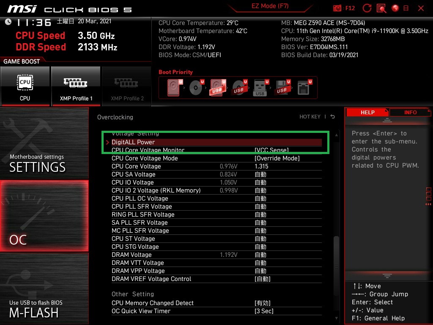Select the network boot device icon
The width and height of the screenshot is (433, 325).
[x=304, y=87]
